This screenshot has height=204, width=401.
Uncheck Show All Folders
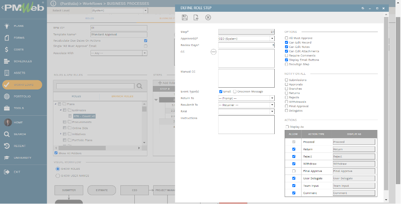(56, 153)
